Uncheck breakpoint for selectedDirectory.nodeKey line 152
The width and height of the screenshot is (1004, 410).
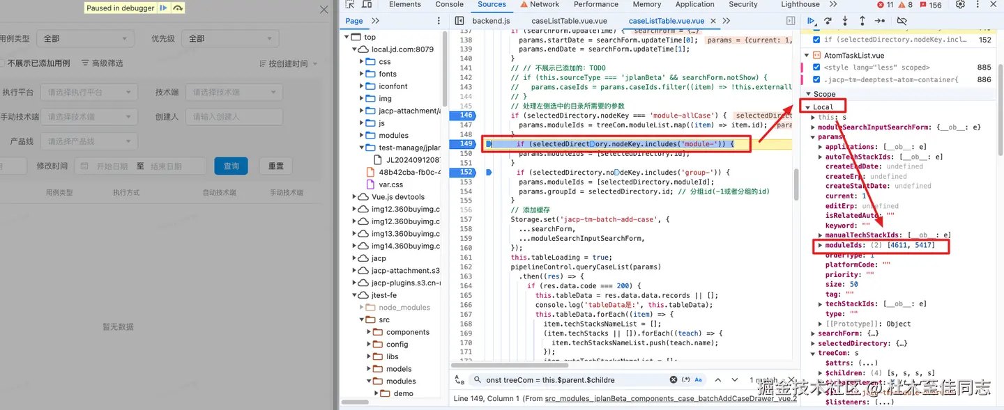click(x=816, y=40)
